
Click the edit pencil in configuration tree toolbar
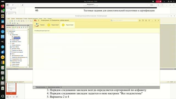click(x=15, y=27)
